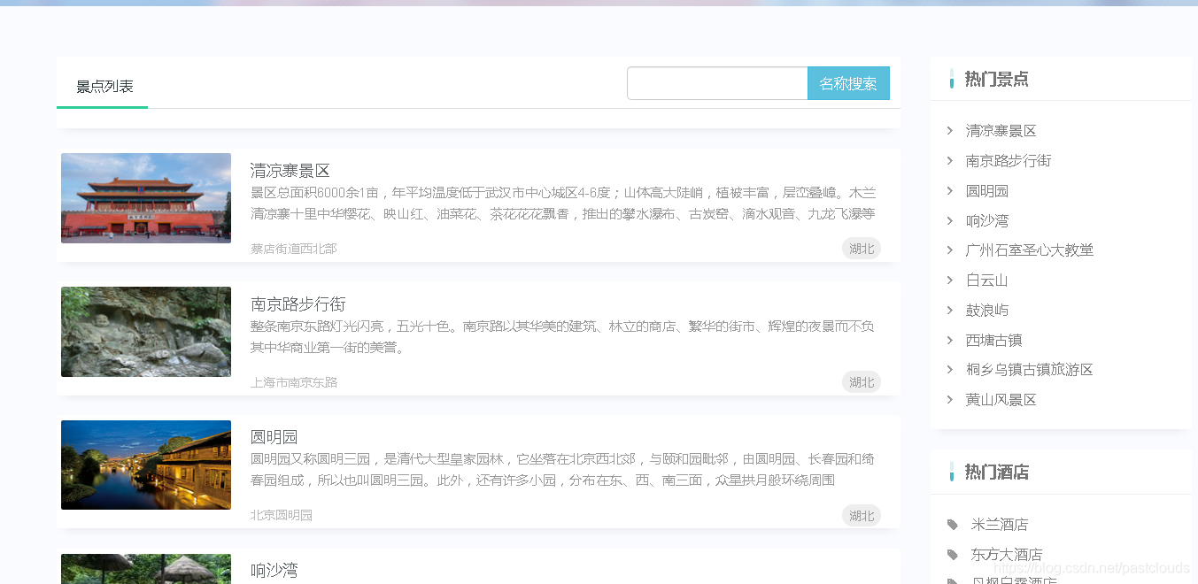Open 清凉寨景区 title in the list
1198x584 pixels.
tap(290, 171)
